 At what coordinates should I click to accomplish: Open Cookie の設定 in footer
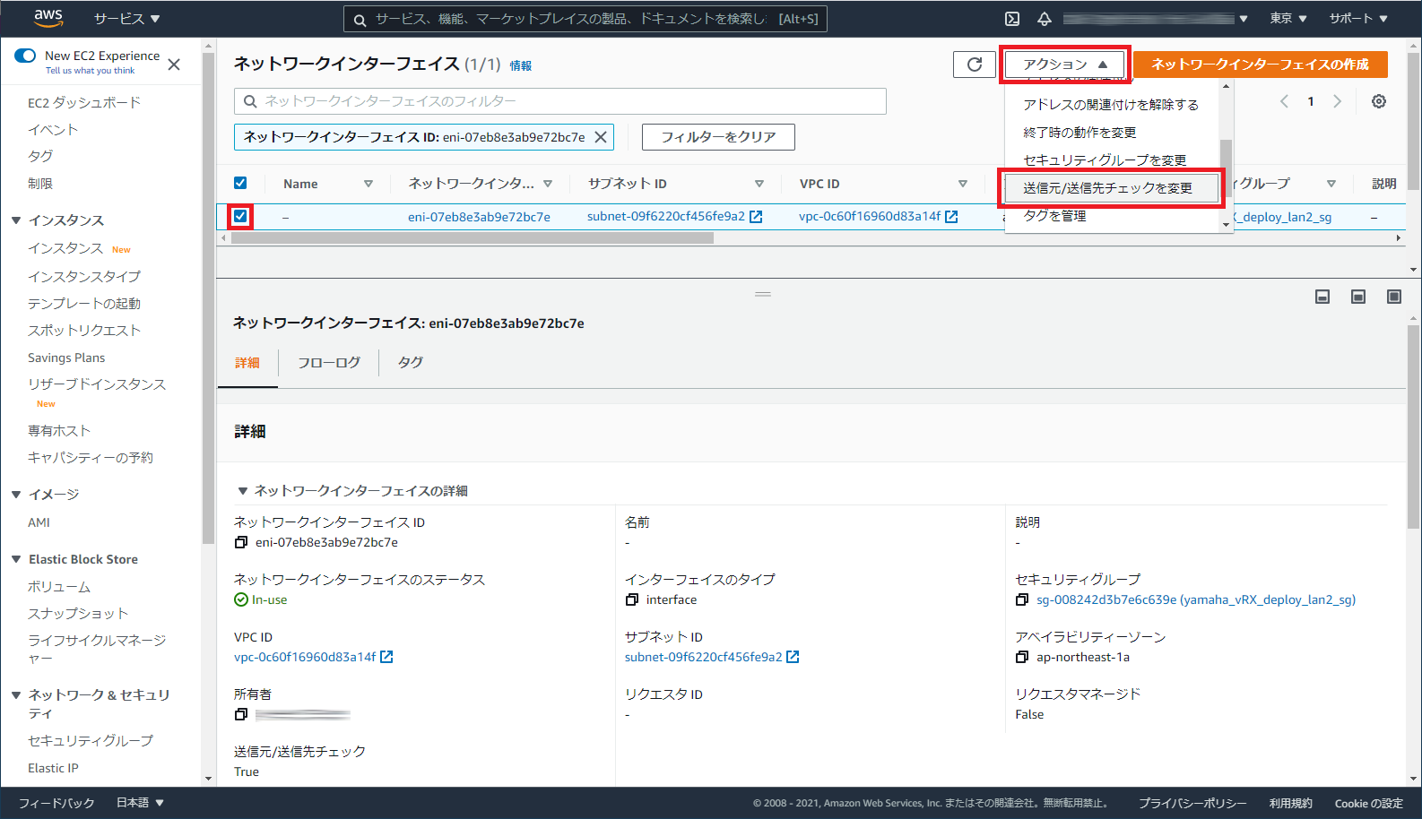(1369, 803)
